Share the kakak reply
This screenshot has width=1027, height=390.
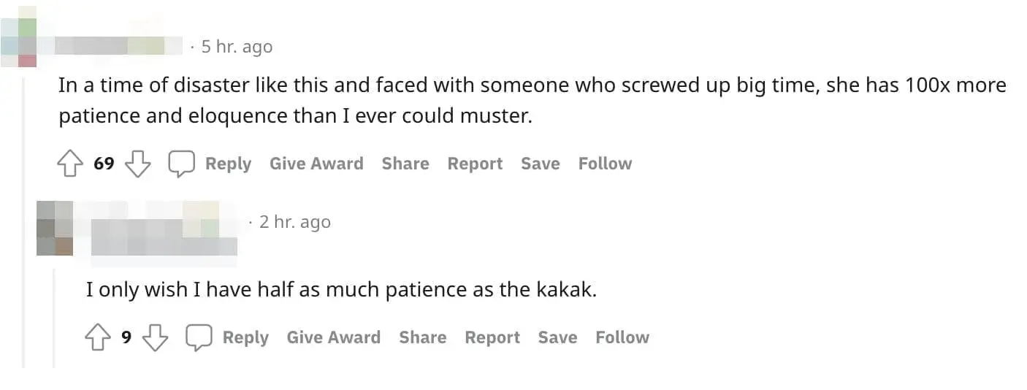click(423, 337)
